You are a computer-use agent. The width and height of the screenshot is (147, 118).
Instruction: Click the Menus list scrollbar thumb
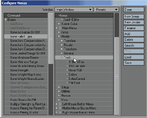[117, 76]
